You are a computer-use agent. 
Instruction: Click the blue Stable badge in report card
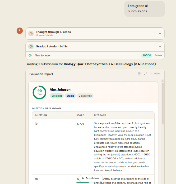point(70,96)
